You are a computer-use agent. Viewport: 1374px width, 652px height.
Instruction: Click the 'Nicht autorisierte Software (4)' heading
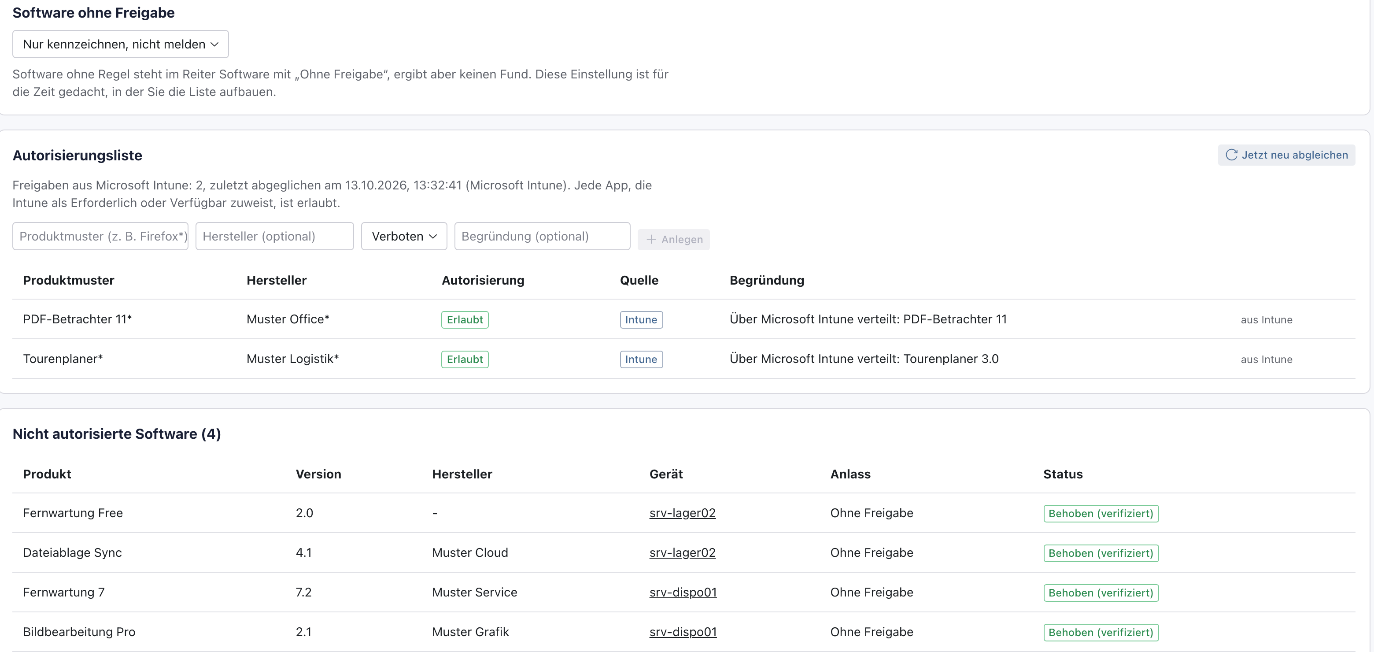tap(117, 434)
